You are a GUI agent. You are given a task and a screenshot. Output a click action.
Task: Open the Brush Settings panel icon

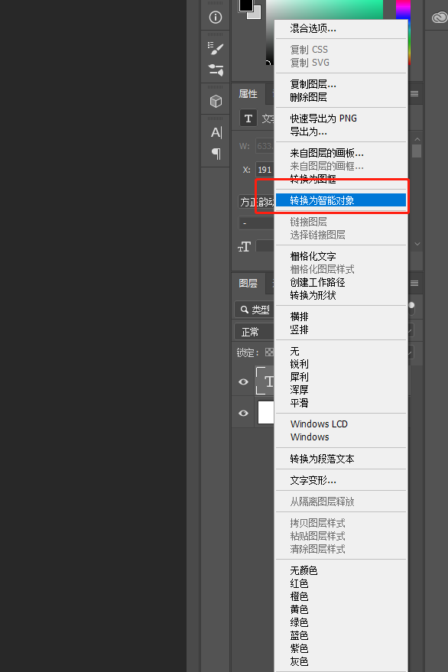(216, 48)
